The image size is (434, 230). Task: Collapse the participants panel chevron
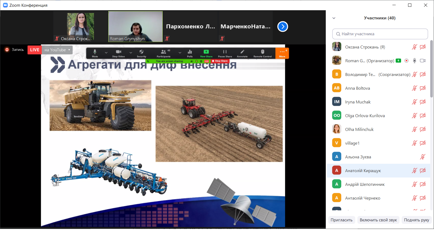pyautogui.click(x=334, y=18)
